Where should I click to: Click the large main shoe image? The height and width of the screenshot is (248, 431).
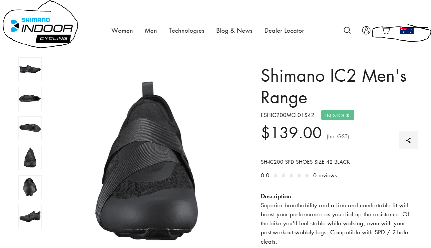click(x=147, y=160)
